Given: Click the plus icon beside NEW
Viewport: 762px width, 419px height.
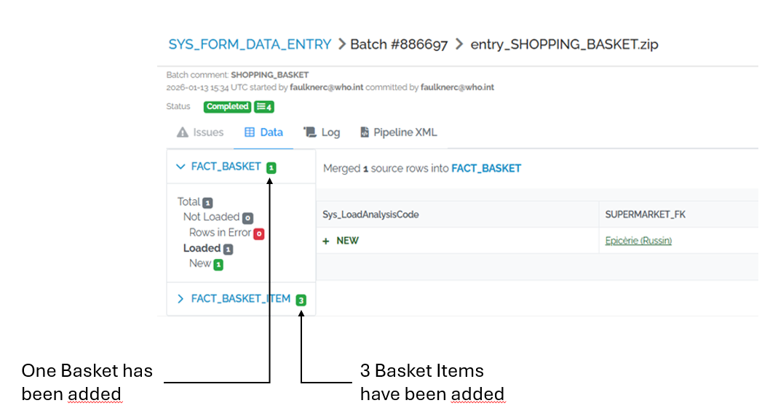Looking at the screenshot, I should (325, 240).
